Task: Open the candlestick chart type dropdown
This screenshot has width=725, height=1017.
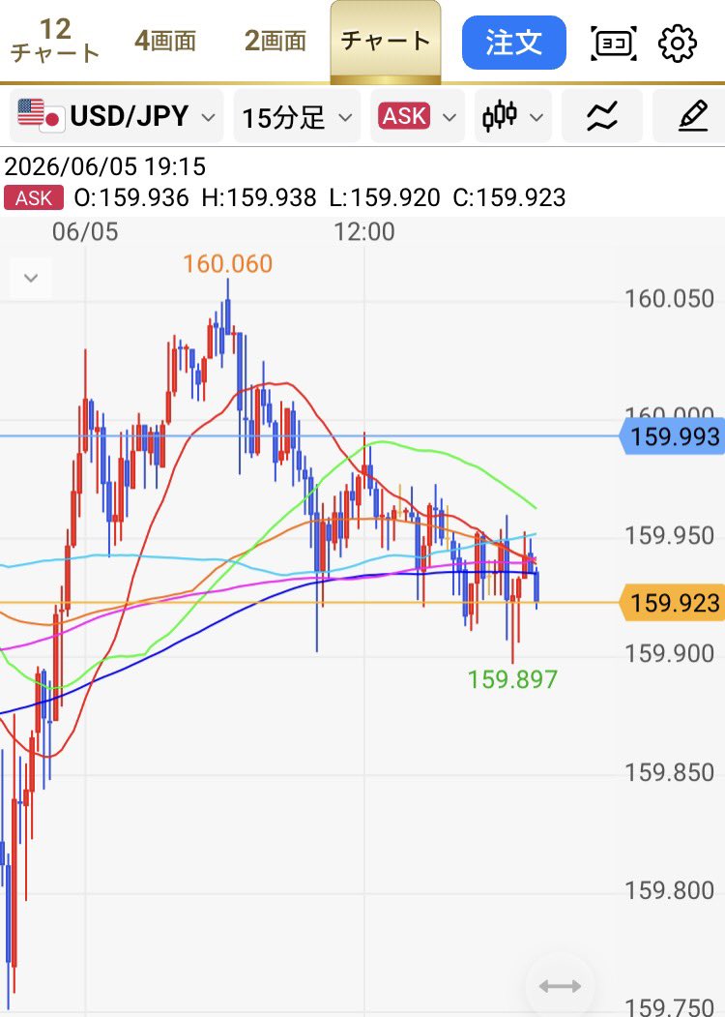Action: pos(513,117)
